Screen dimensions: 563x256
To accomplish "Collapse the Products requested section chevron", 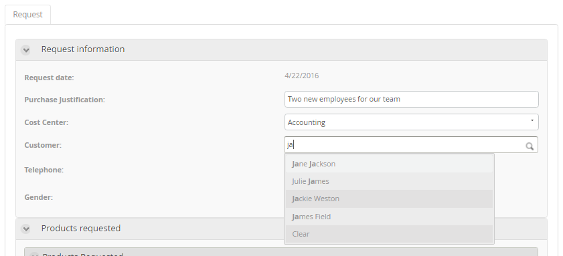I will click(x=25, y=229).
